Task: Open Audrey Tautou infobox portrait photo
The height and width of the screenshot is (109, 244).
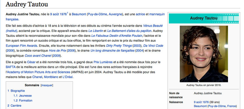Action: coord(204,54)
